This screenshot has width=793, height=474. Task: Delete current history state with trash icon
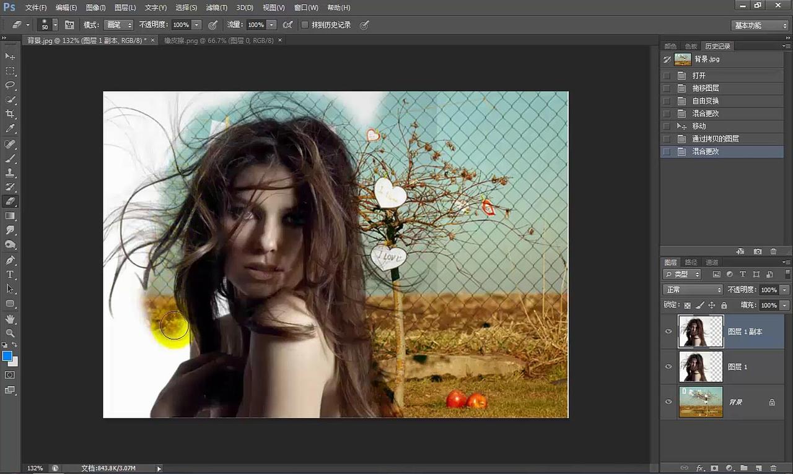click(773, 251)
